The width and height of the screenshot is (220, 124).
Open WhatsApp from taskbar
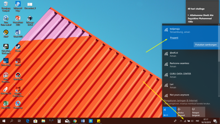coord(91,121)
